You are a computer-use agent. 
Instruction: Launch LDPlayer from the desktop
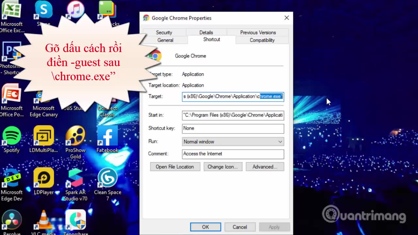(x=43, y=181)
